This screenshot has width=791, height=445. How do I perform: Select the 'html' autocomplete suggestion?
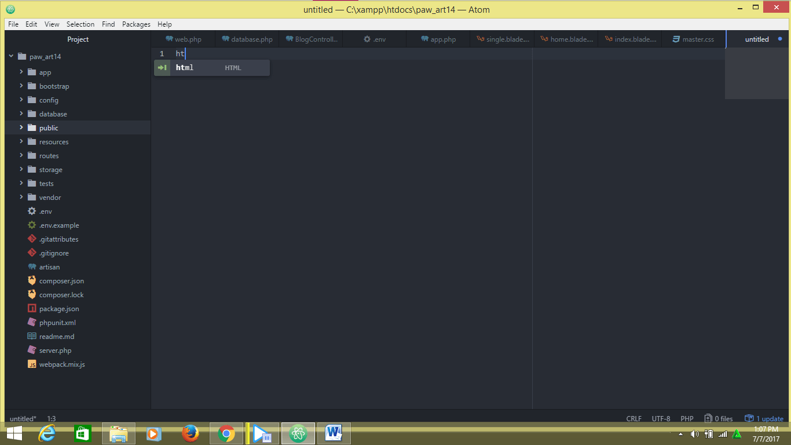pos(184,67)
